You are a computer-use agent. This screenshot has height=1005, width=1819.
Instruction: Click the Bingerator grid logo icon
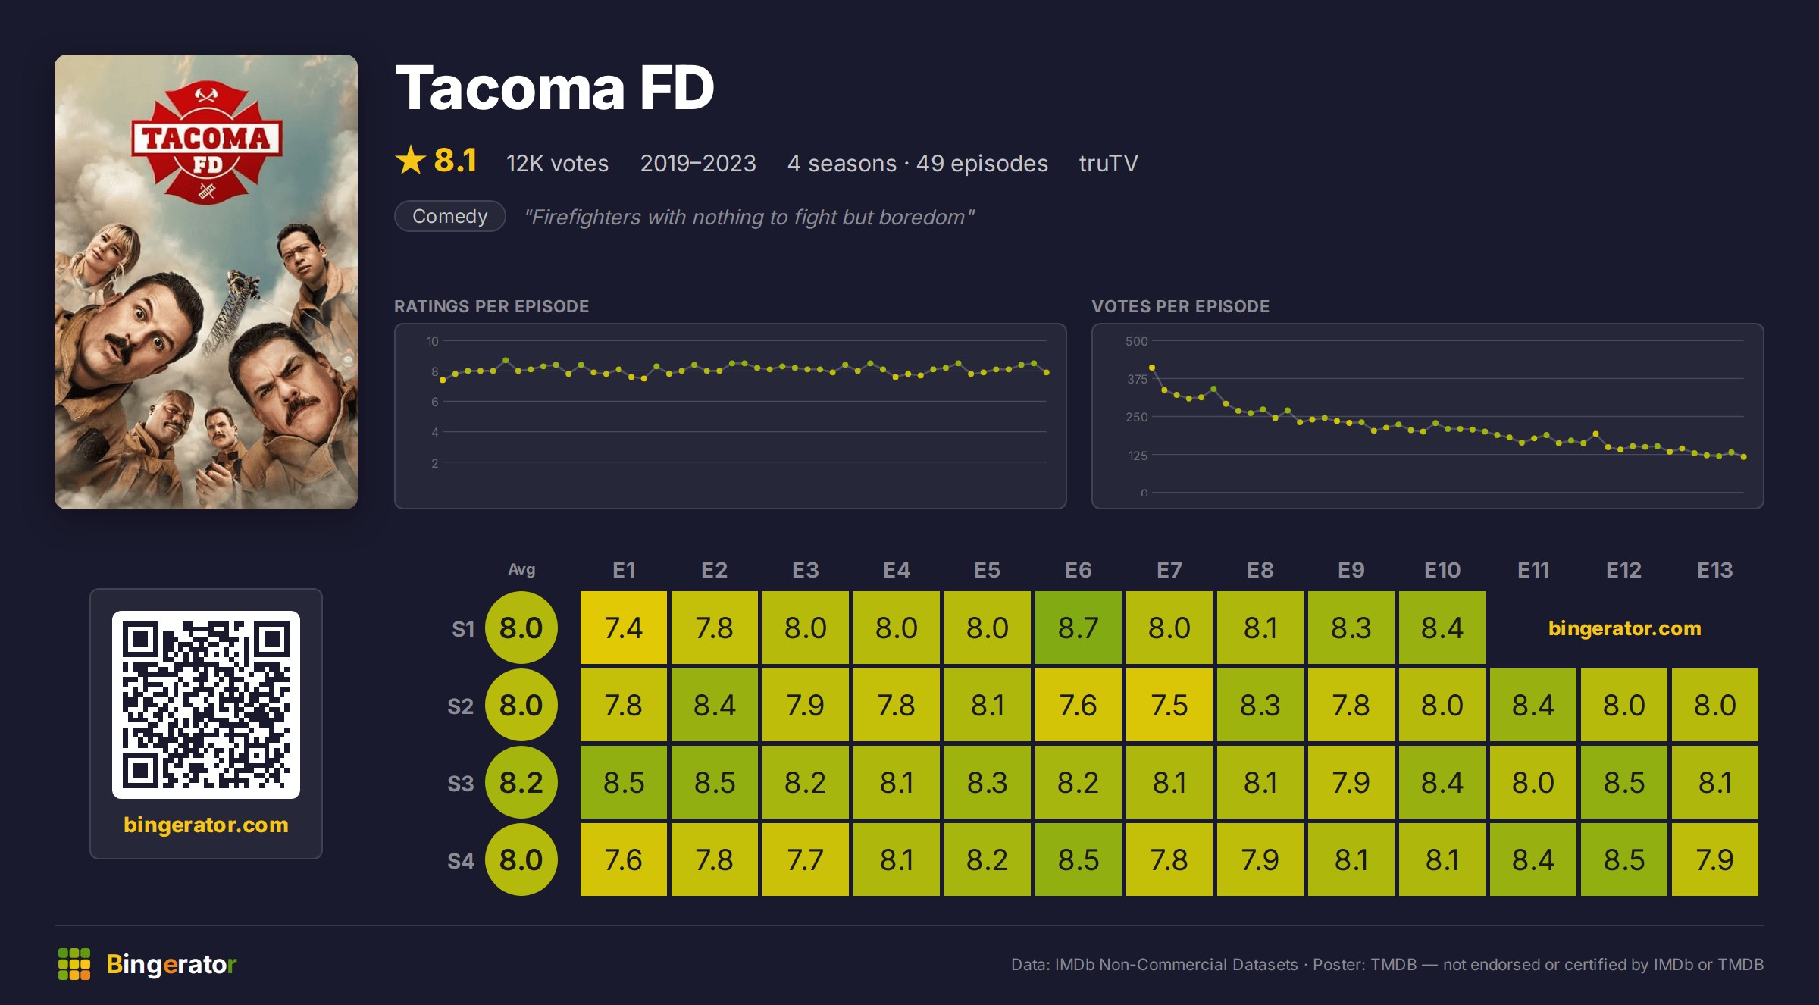pos(74,964)
